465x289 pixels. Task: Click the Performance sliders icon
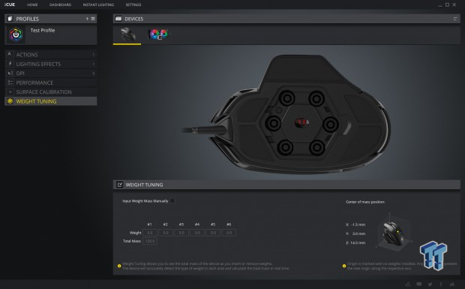coord(10,83)
